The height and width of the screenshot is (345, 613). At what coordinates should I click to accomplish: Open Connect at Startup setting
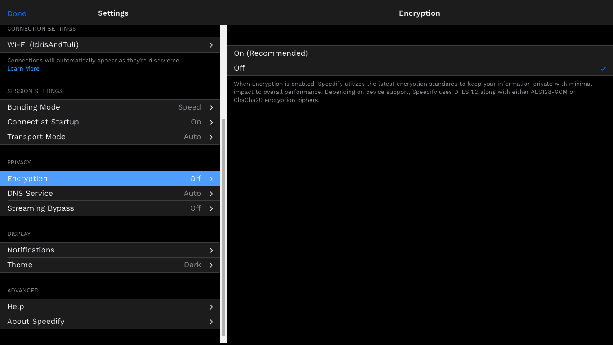click(110, 122)
